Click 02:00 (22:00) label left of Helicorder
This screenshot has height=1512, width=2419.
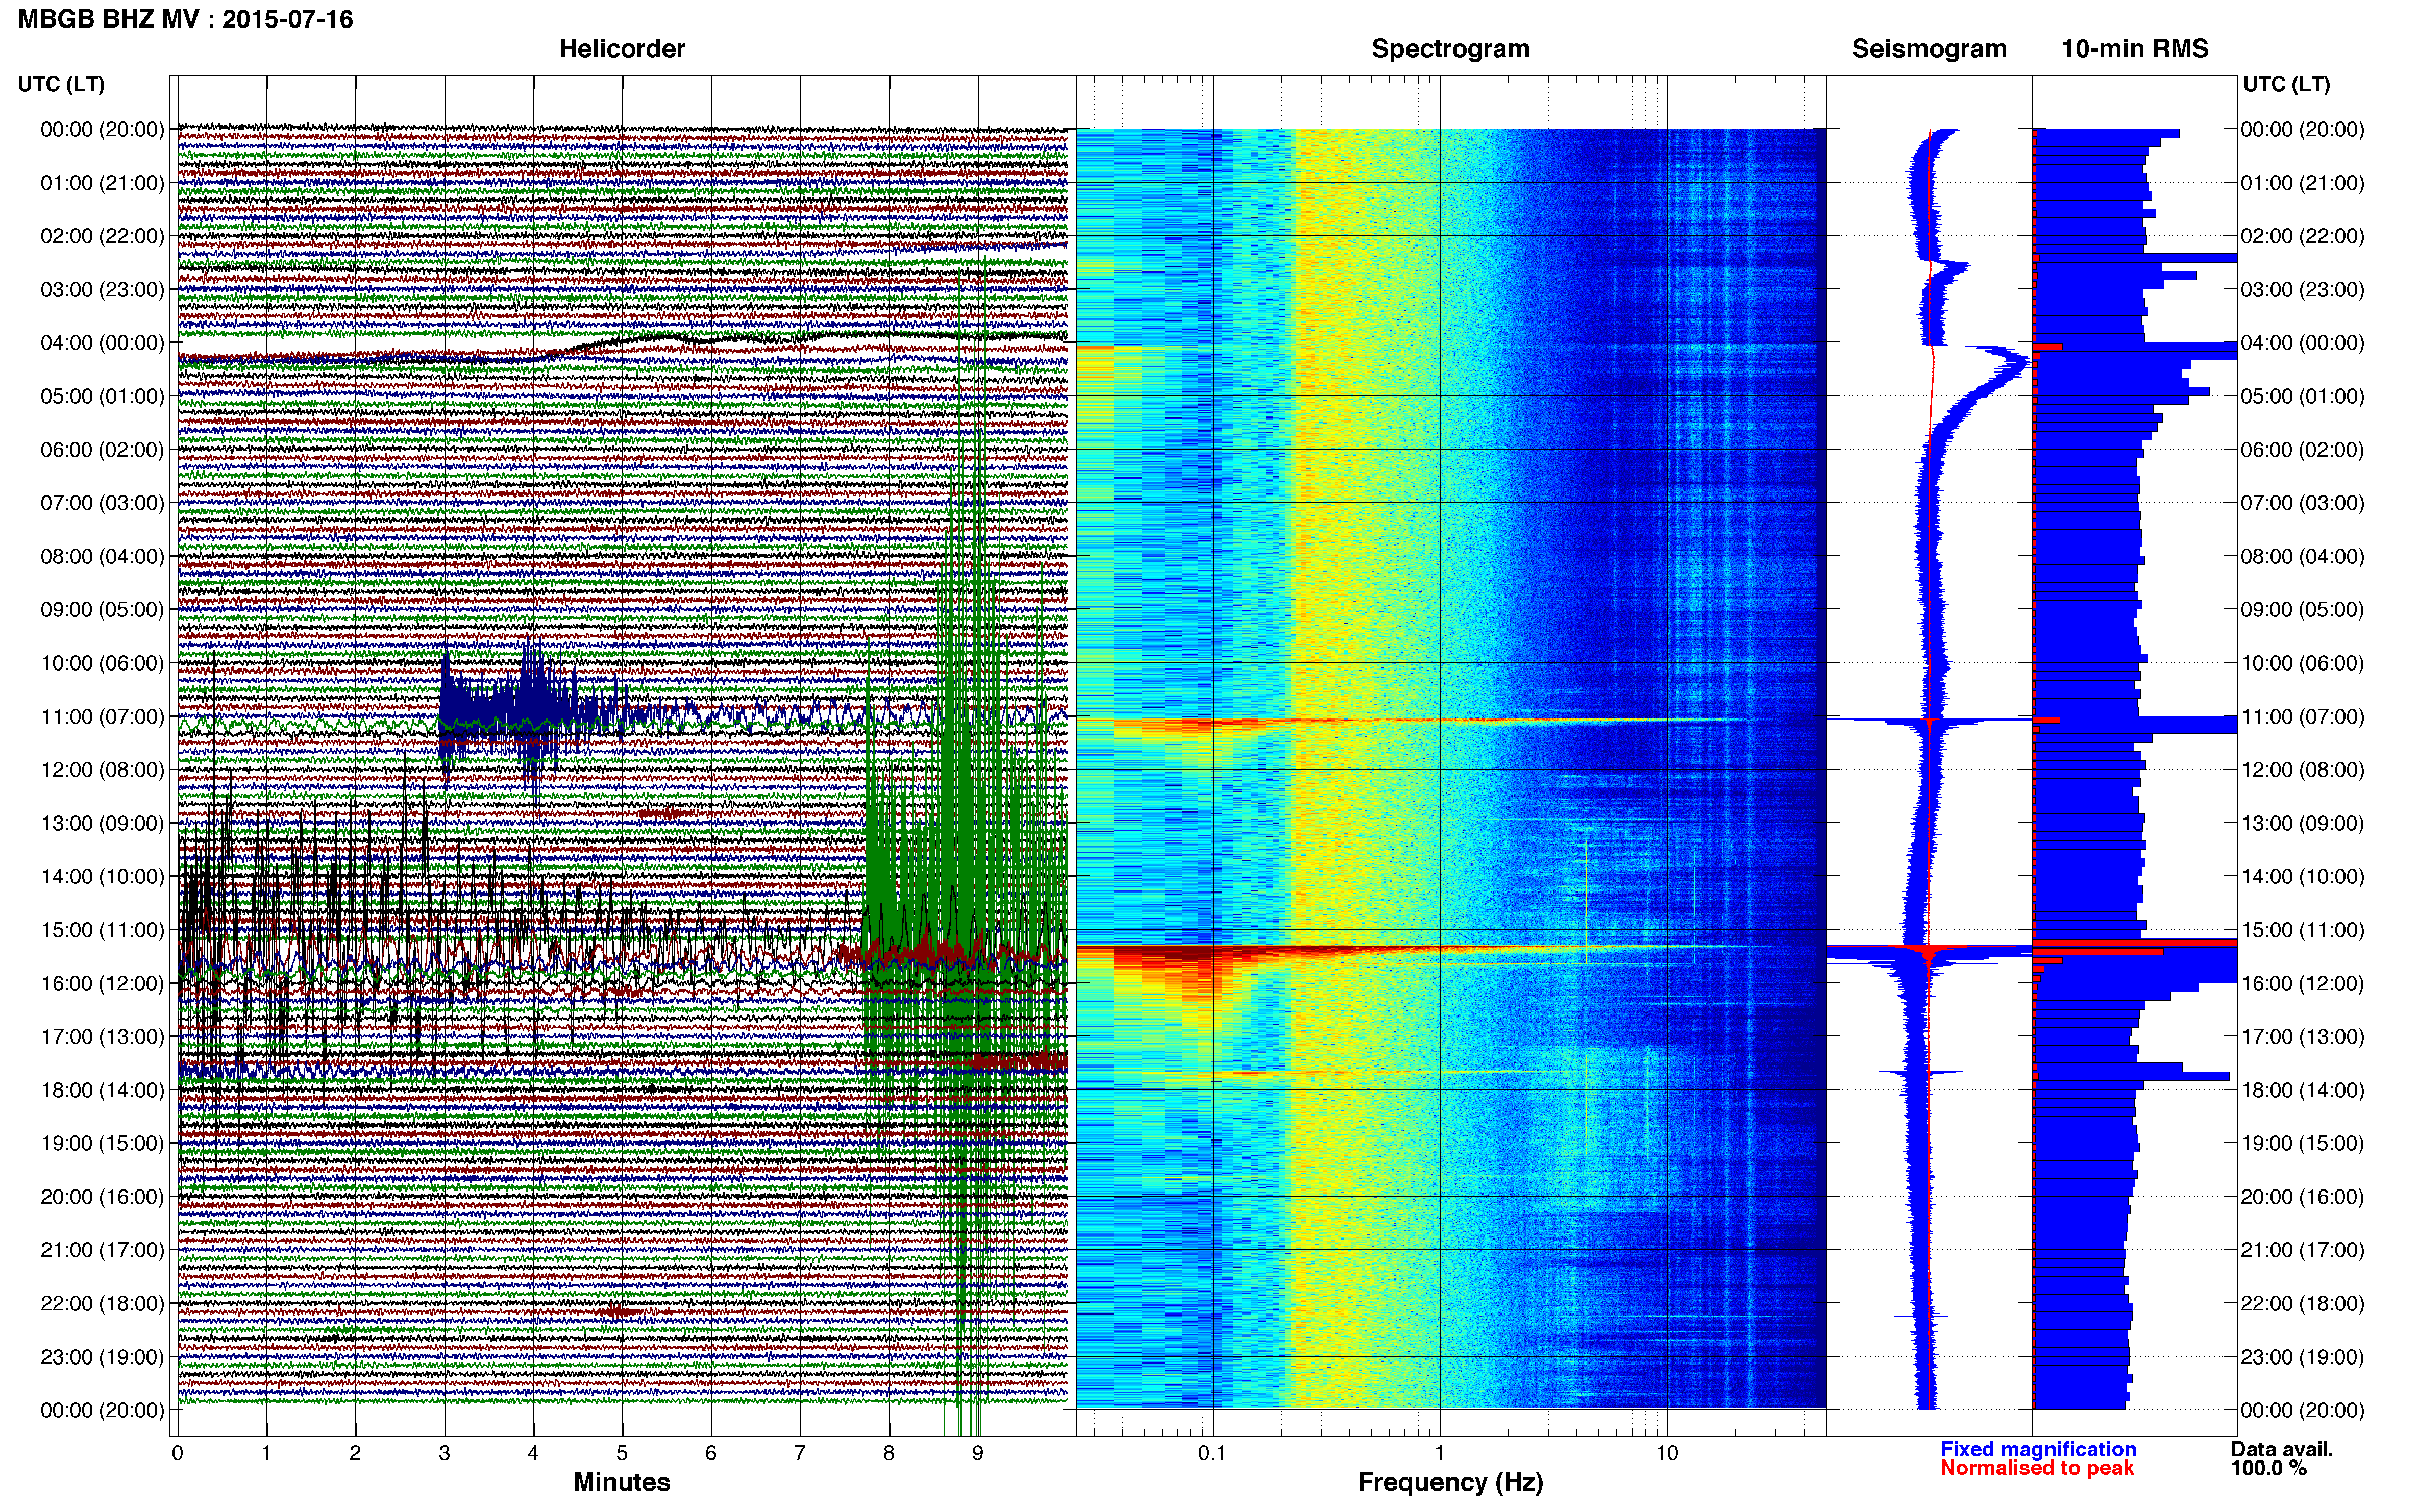[x=102, y=236]
